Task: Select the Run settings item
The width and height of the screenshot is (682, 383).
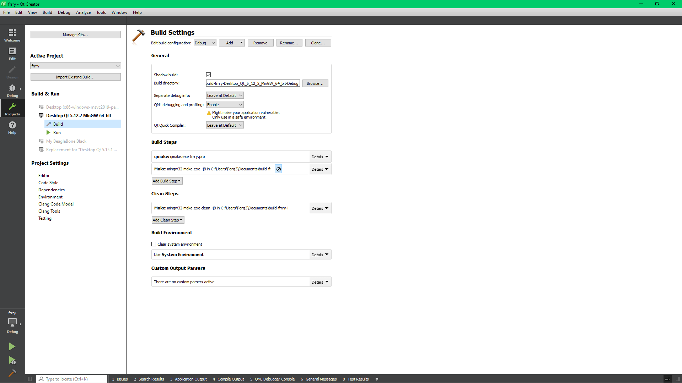Action: tap(57, 132)
